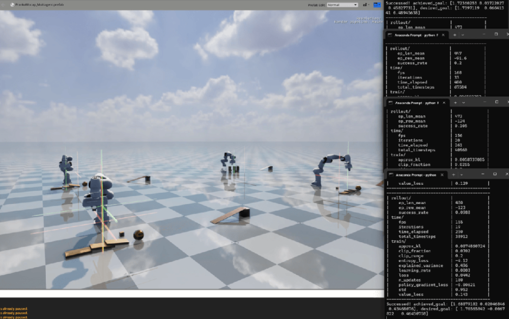Close the Anaconda Prompt tab above fps 168

[x=443, y=35]
